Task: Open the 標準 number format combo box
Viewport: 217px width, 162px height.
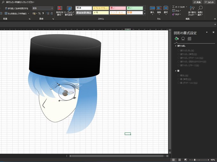Action: point(43,8)
